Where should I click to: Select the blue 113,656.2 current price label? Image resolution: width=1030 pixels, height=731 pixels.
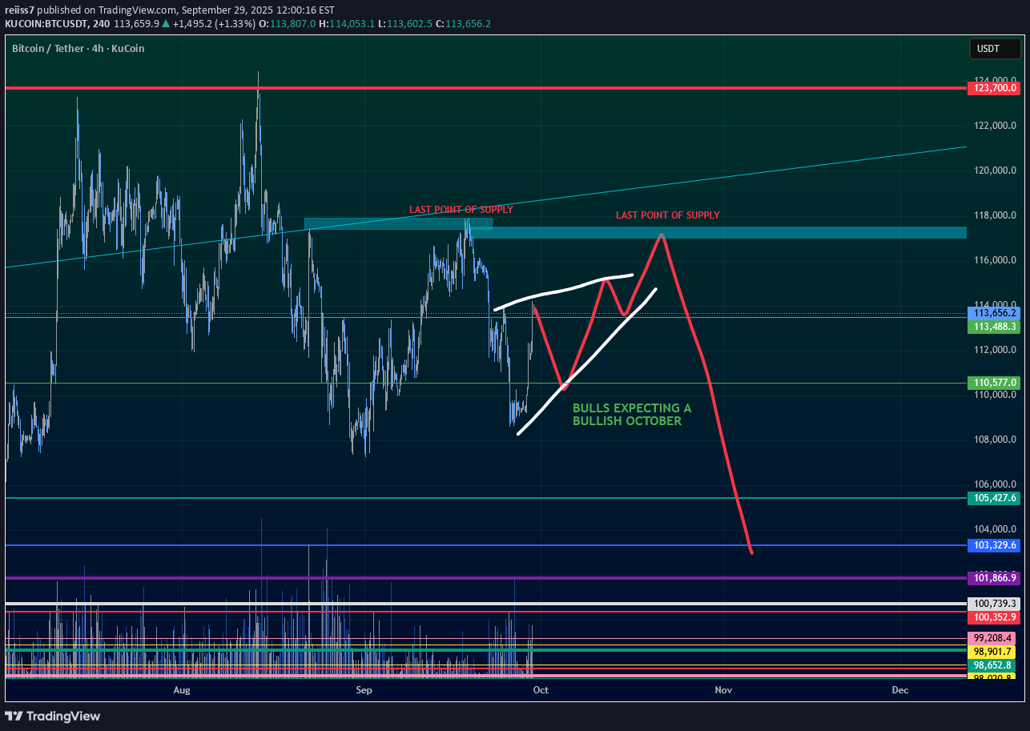(994, 313)
